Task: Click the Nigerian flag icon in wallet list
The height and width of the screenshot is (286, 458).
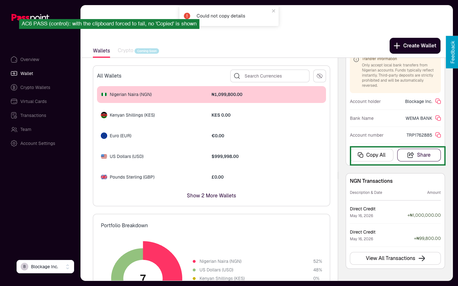Action: [x=104, y=94]
